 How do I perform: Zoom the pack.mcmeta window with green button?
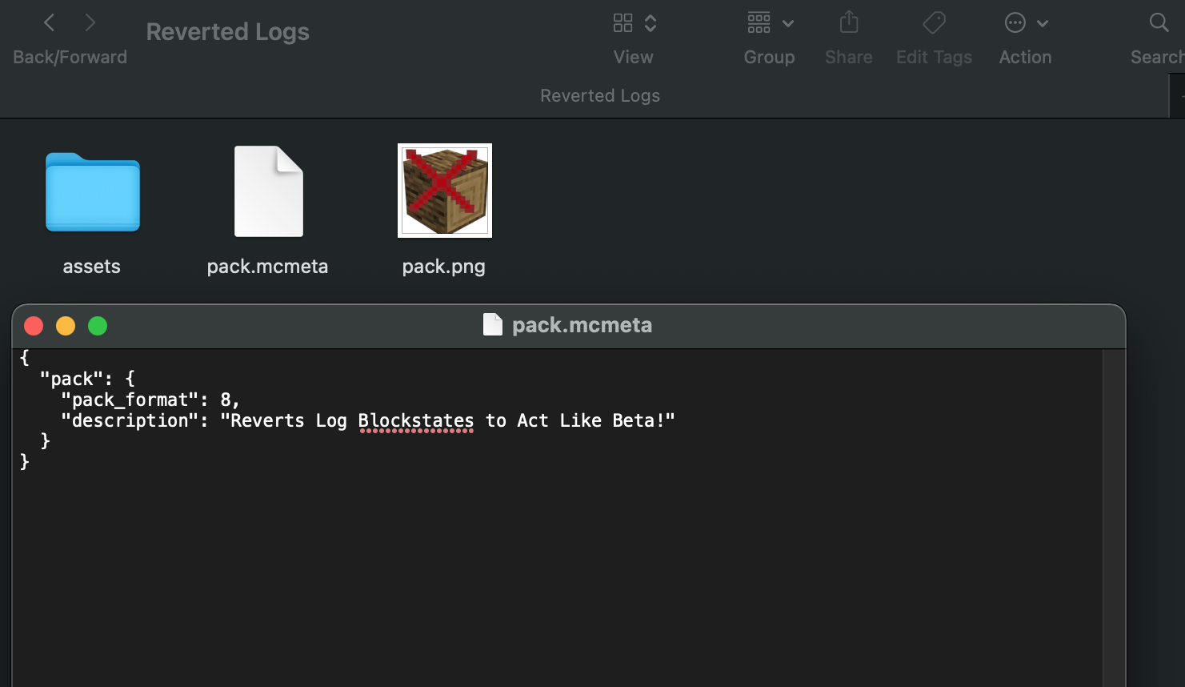[x=98, y=326]
